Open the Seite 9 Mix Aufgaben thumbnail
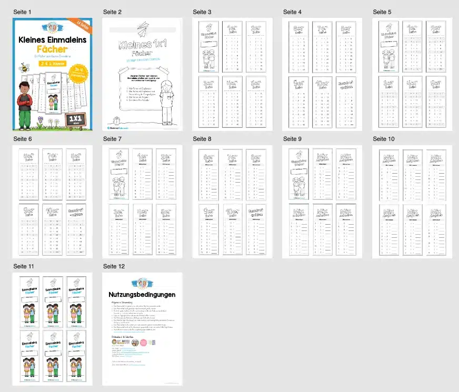459x392 pixels. (322, 202)
